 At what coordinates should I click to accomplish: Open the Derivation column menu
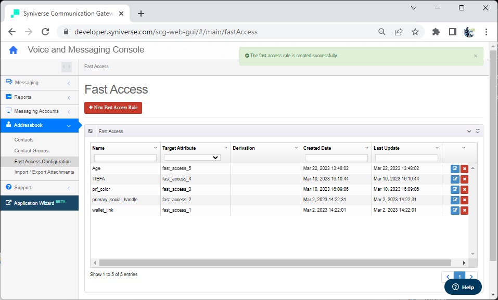click(296, 148)
